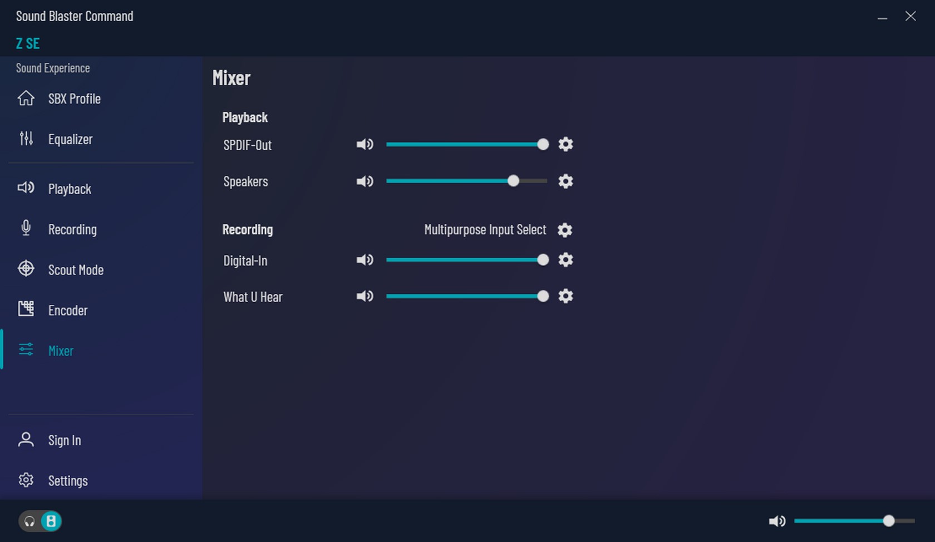This screenshot has height=542, width=935.
Task: Mute the Digital-In recording channel
Action: pyautogui.click(x=365, y=260)
